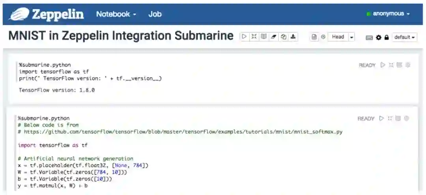426x195 pixels.
Task: Go to the Job page
Action: tap(155, 14)
